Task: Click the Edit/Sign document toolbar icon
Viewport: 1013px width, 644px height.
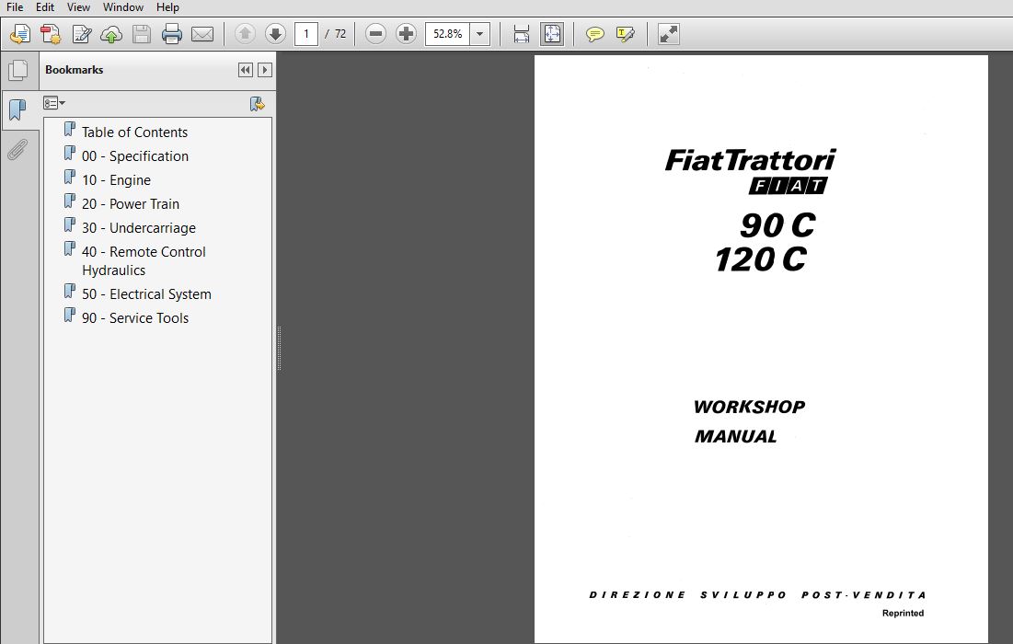Action: (81, 34)
